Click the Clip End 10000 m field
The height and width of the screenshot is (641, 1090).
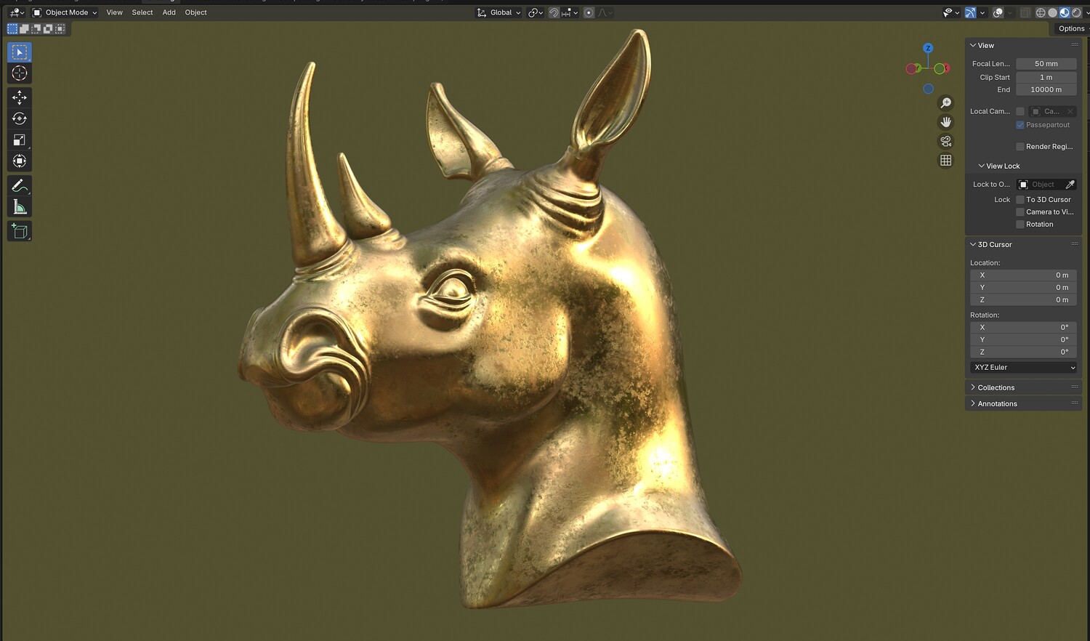(x=1046, y=90)
